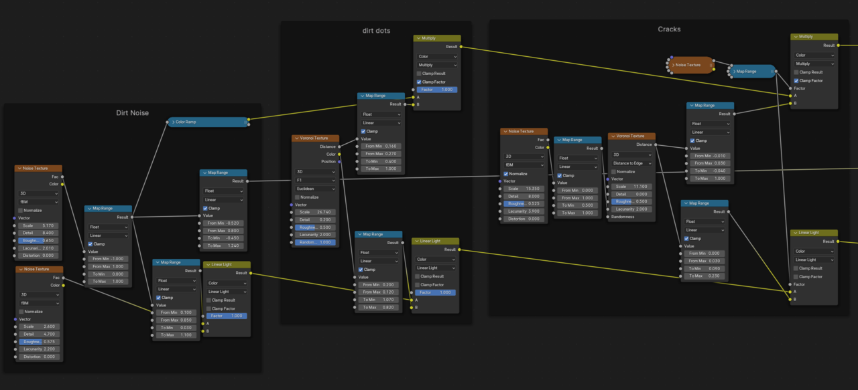
Task: Enable Normalize on Noise Texture with Scale 5.170
Action: coord(20,210)
